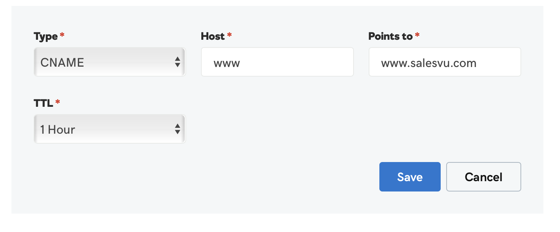Screen dimensions: 560x232
Task: Click the red asterisk next to Type
Action: (x=62, y=35)
